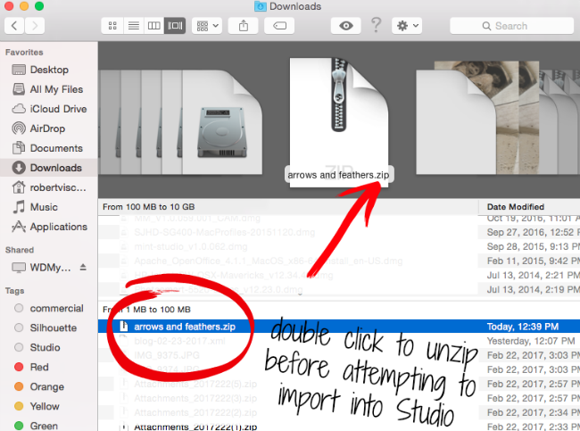Select mint-studio_v1.0.062.dmg row

190,247
